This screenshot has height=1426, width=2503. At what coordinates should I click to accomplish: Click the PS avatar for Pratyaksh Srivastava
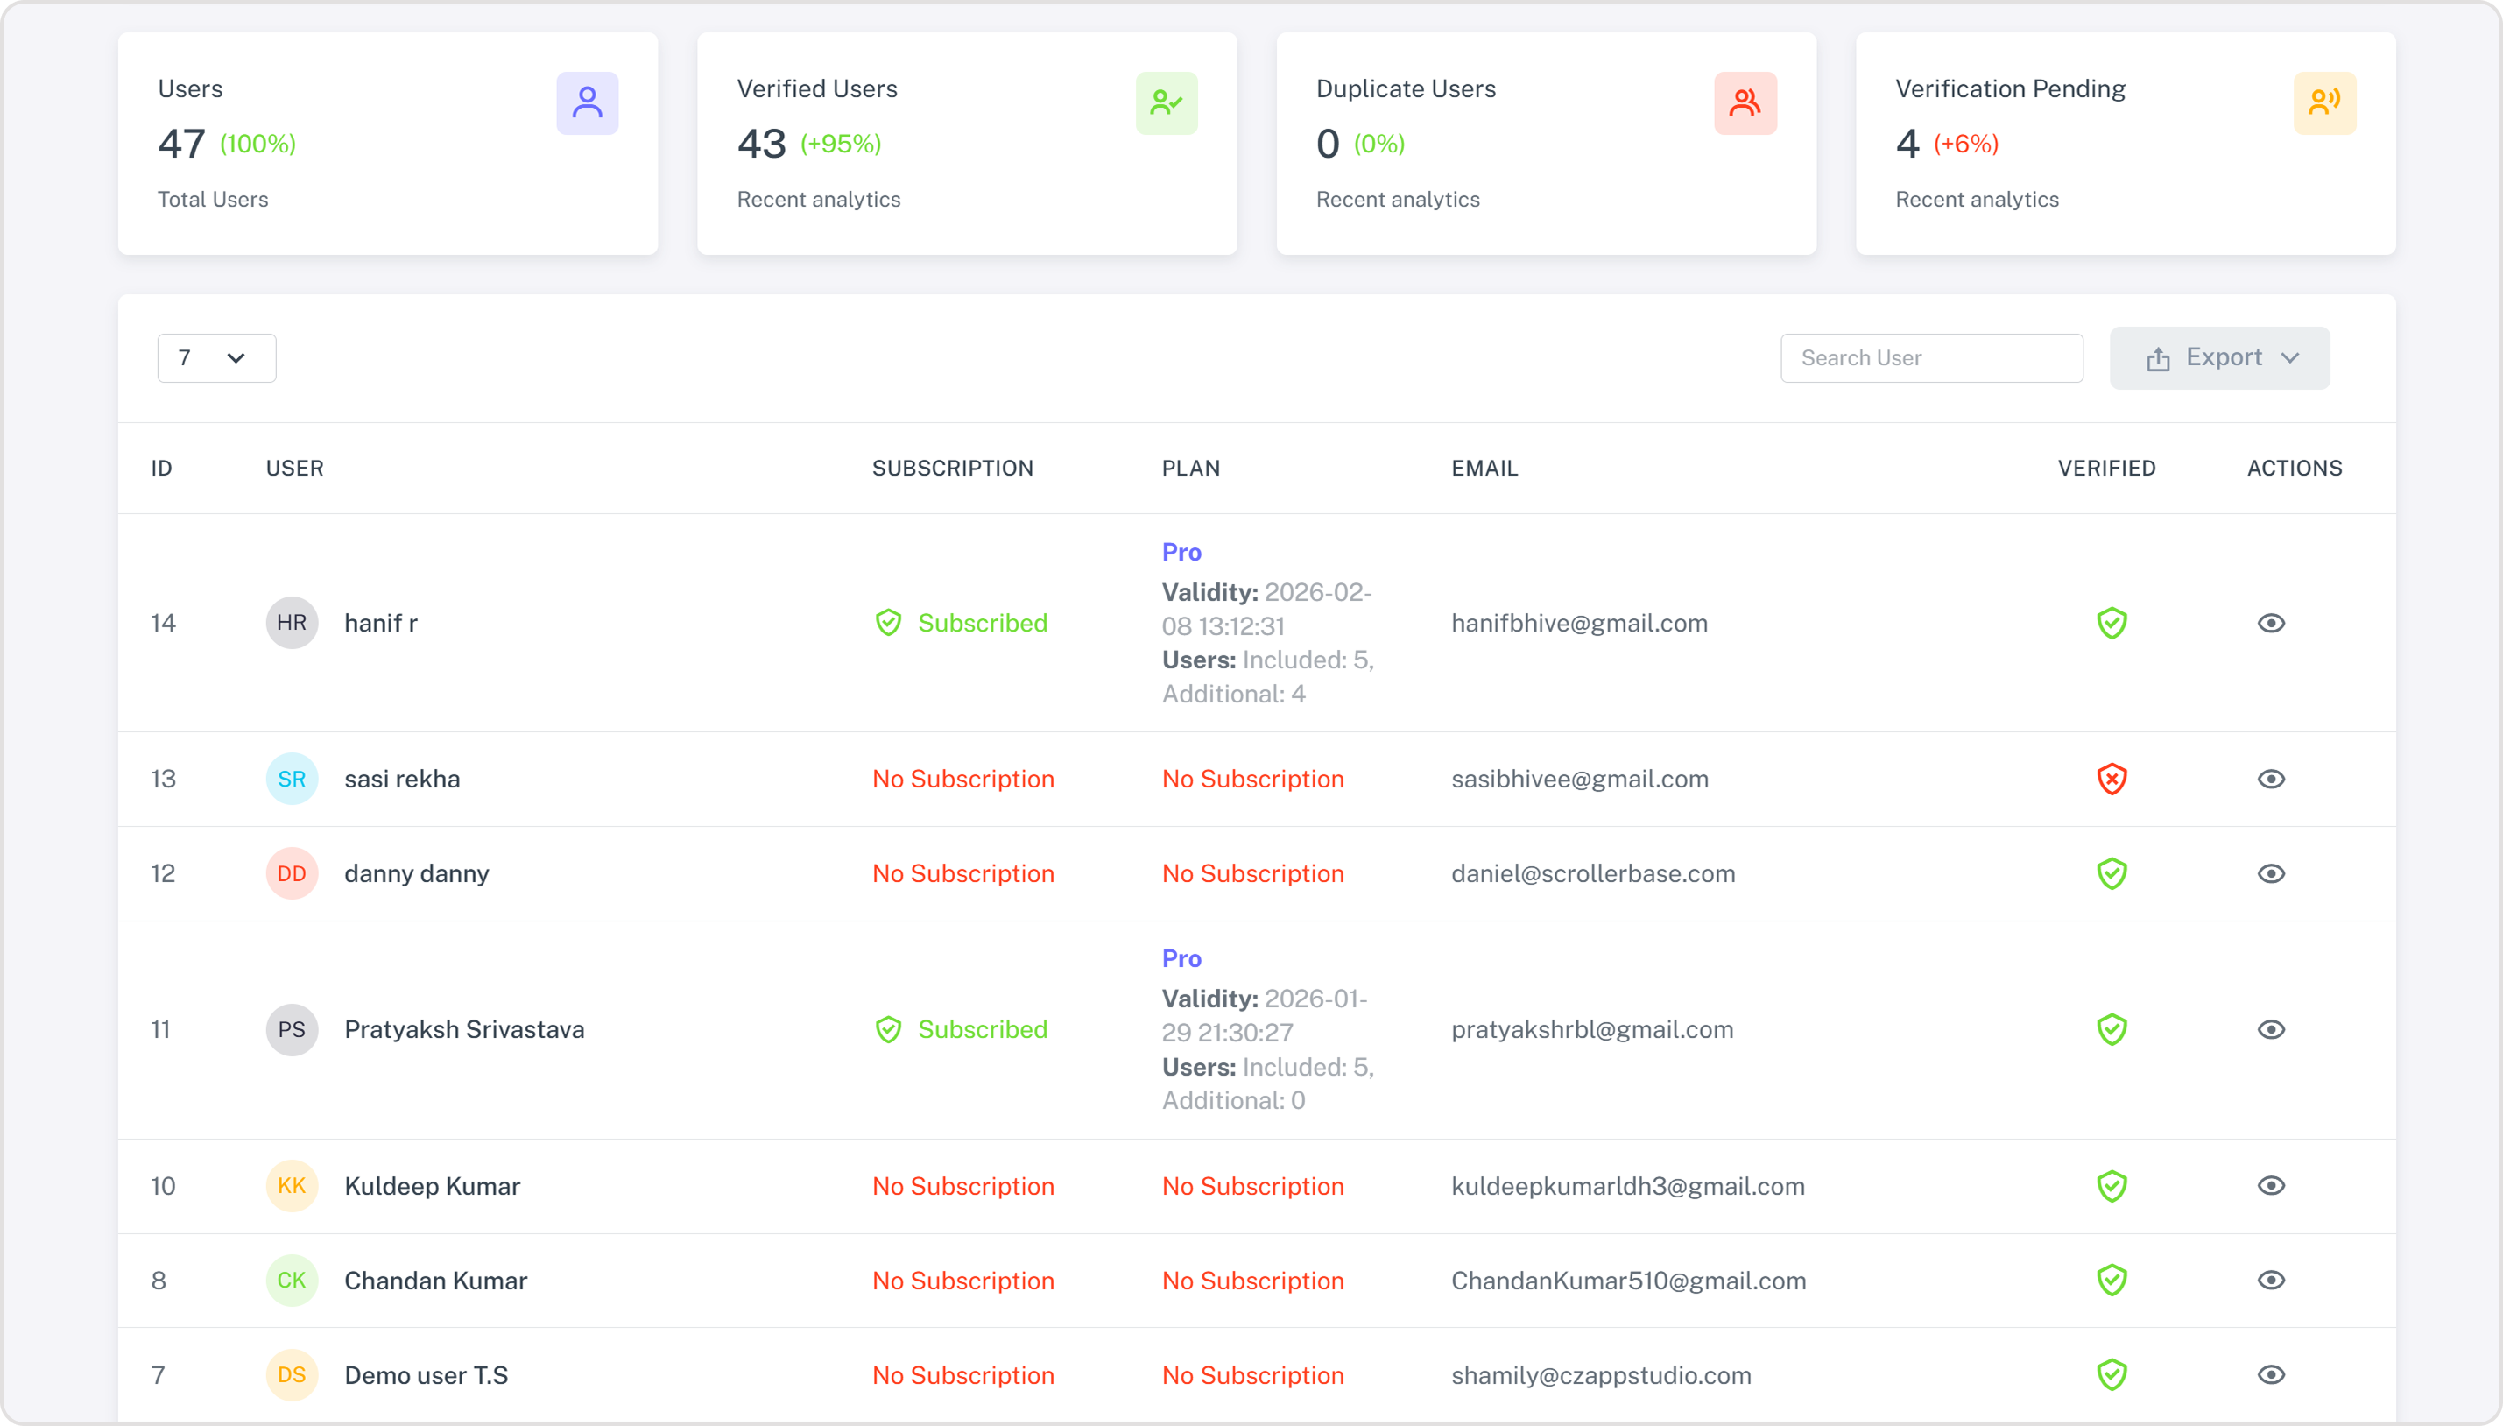point(292,1029)
